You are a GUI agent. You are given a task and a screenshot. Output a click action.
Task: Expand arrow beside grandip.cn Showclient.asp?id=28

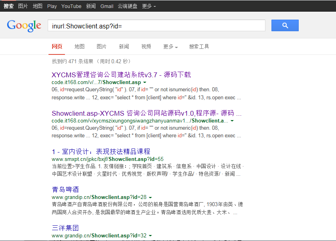[x=150, y=197]
